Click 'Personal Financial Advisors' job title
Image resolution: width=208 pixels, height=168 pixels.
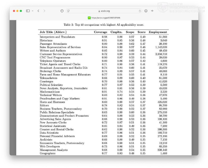point(57,136)
